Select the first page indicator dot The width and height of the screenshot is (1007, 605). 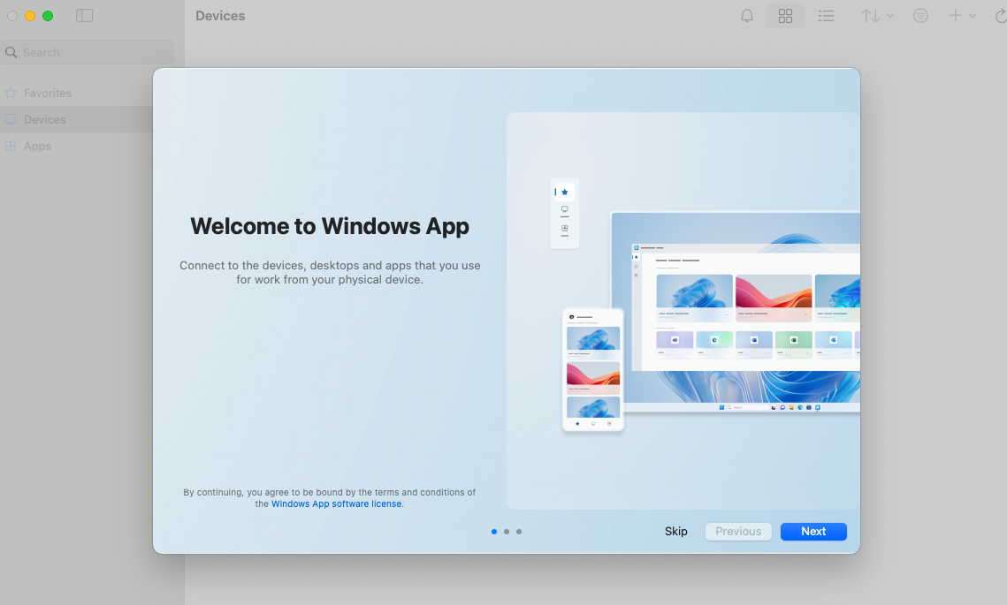[x=494, y=531]
